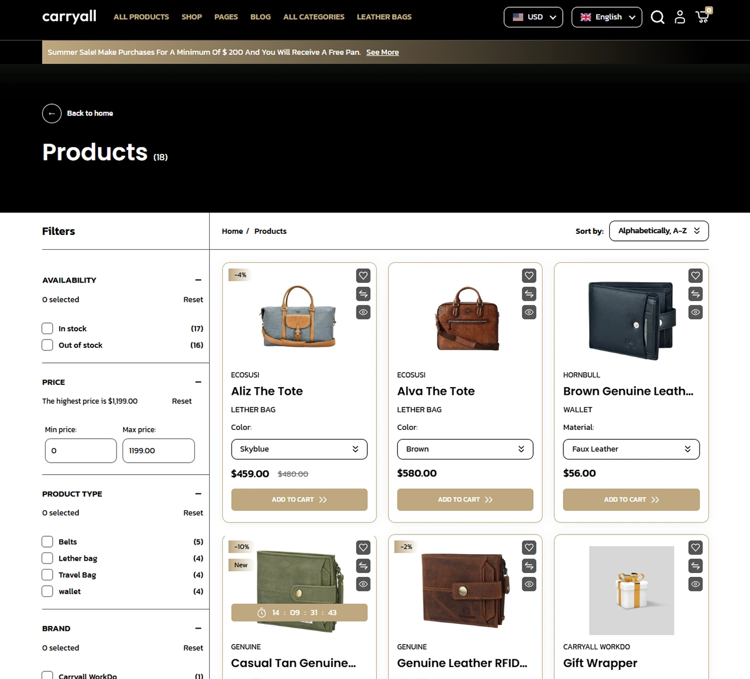Screen dimensions: 750x679
Task: Click the Back to home arrow circle
Action: pyautogui.click(x=51, y=113)
